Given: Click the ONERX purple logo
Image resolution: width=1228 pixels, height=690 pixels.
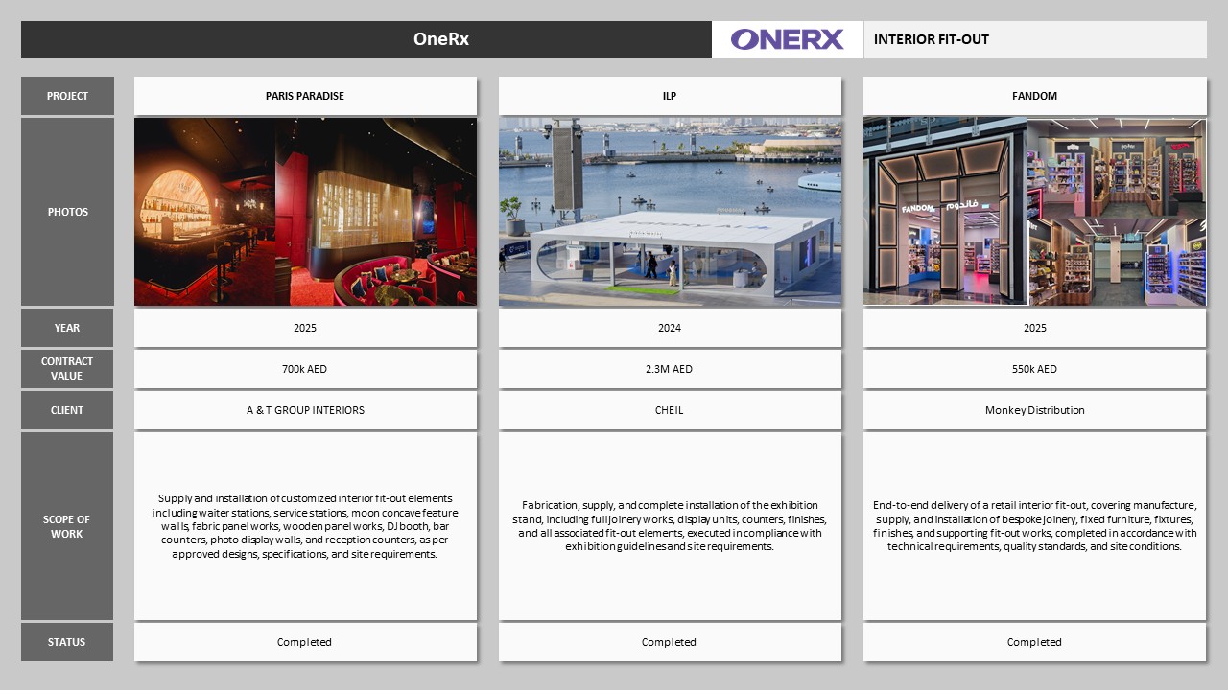Looking at the screenshot, I should coord(787,39).
